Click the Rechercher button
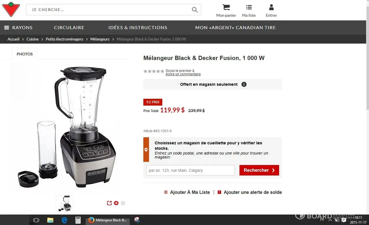The width and height of the screenshot is (369, 225). pos(259,170)
